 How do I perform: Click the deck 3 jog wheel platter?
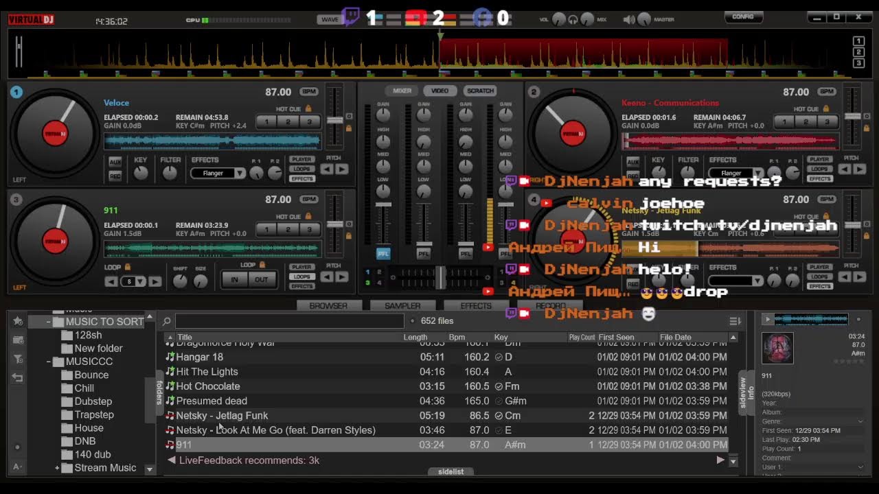coord(55,241)
